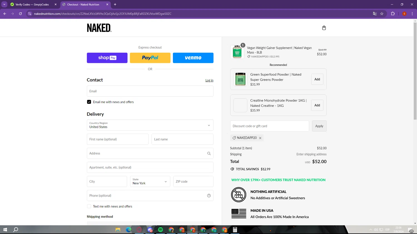The image size is (417, 234).
Task: Pay with the Shop Pay button
Action: 107,58
